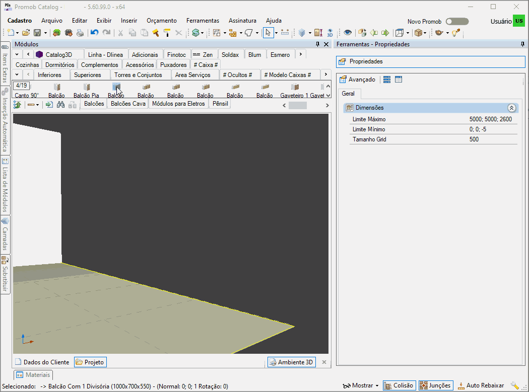Save the project using the floppy disk icon
This screenshot has width=529, height=392.
coord(37,33)
